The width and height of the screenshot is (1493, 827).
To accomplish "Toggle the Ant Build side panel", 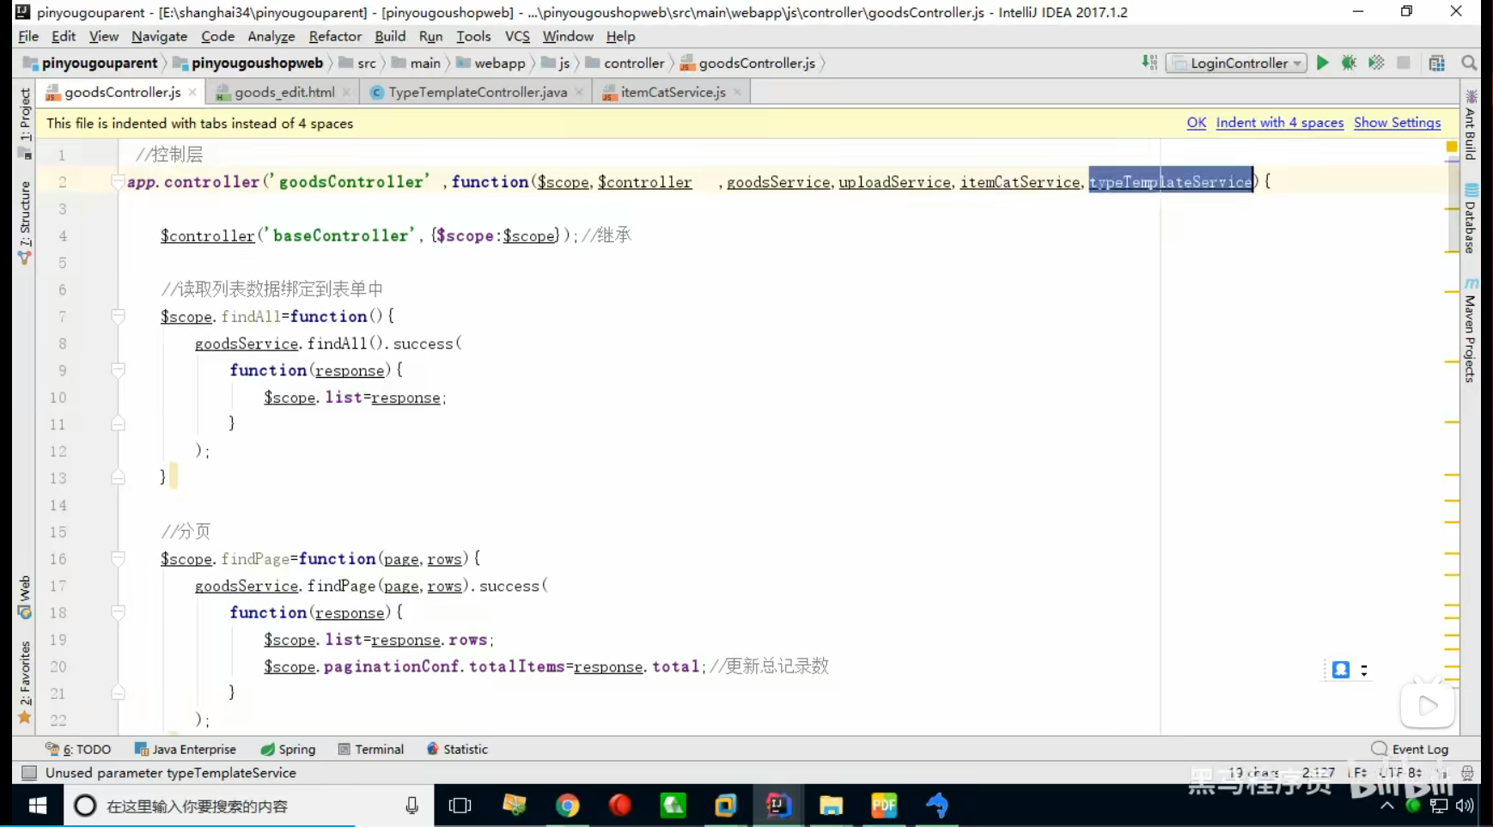I will click(x=1471, y=125).
